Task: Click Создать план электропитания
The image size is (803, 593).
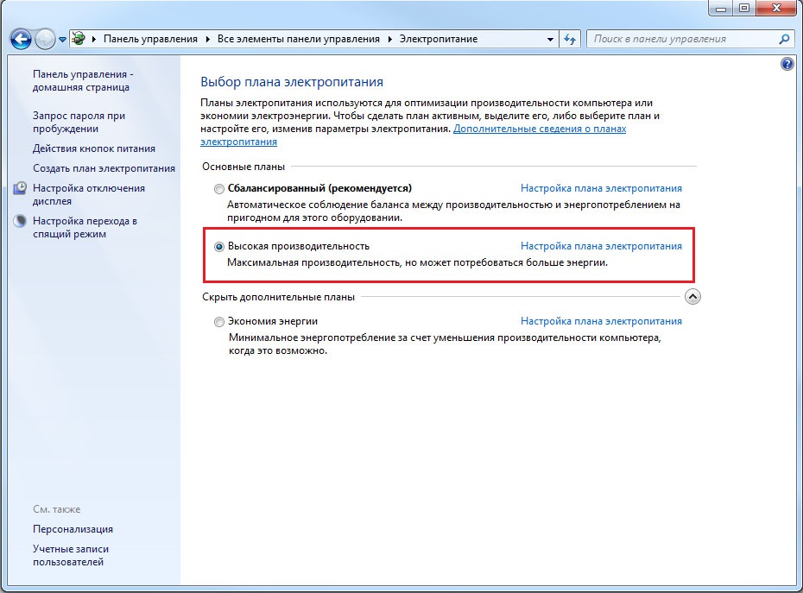Action: (104, 168)
